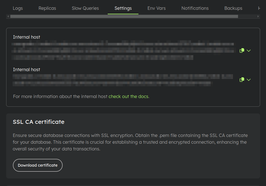The height and width of the screenshot is (186, 266).
Task: Open the Logs tab
Action: point(18,8)
